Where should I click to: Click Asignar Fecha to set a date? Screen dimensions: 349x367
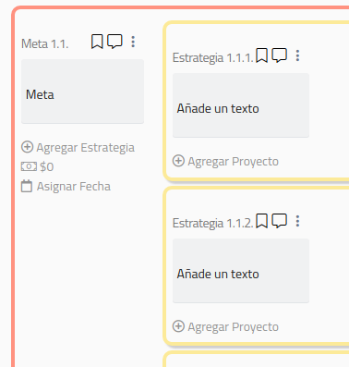[x=74, y=187]
